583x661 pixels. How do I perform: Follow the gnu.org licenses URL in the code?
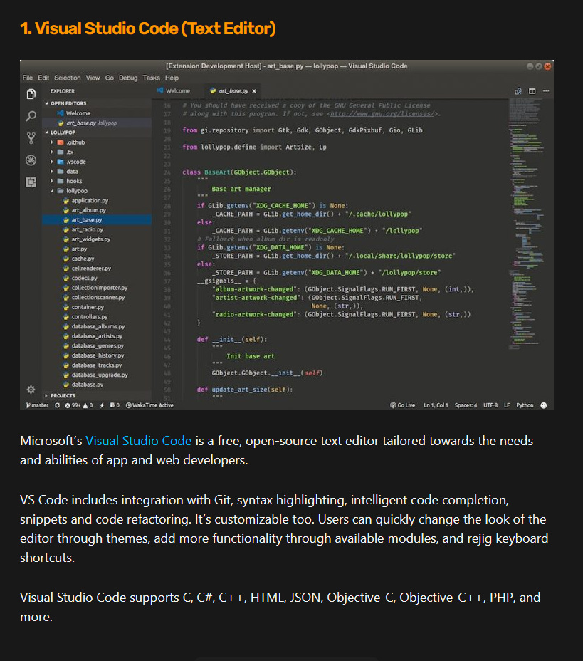click(x=382, y=114)
